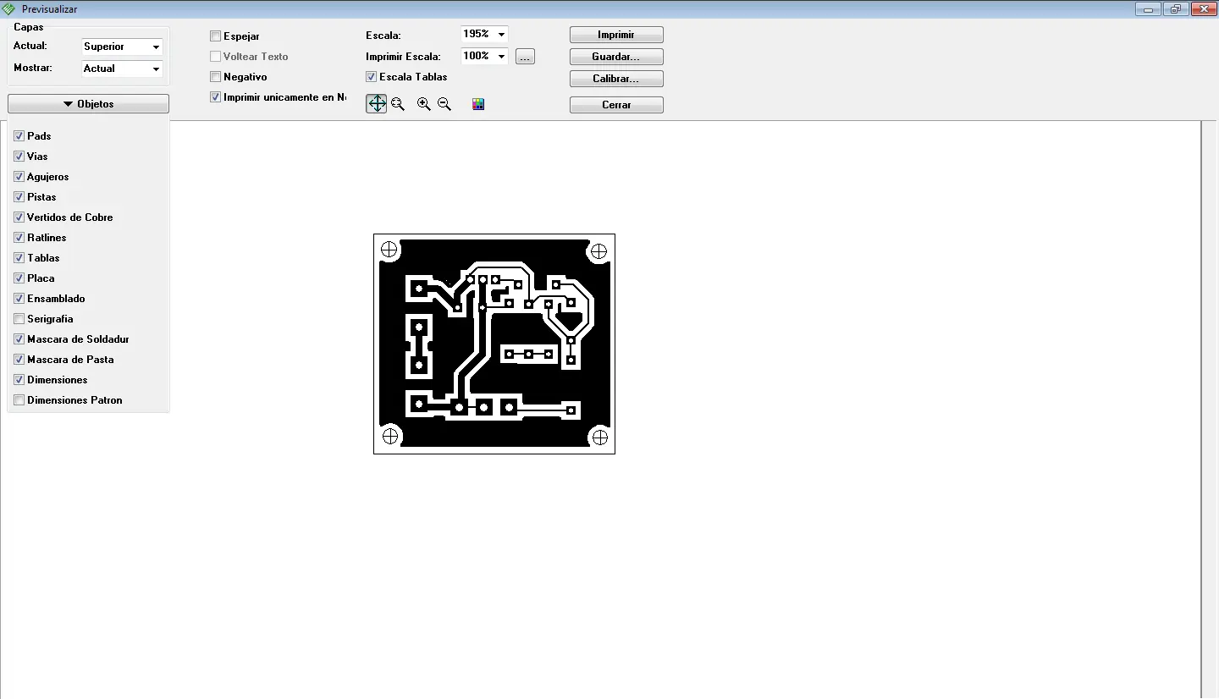Uncheck the Dimensiones checkbox
Screen dimensions: 1219x699
pos(19,380)
